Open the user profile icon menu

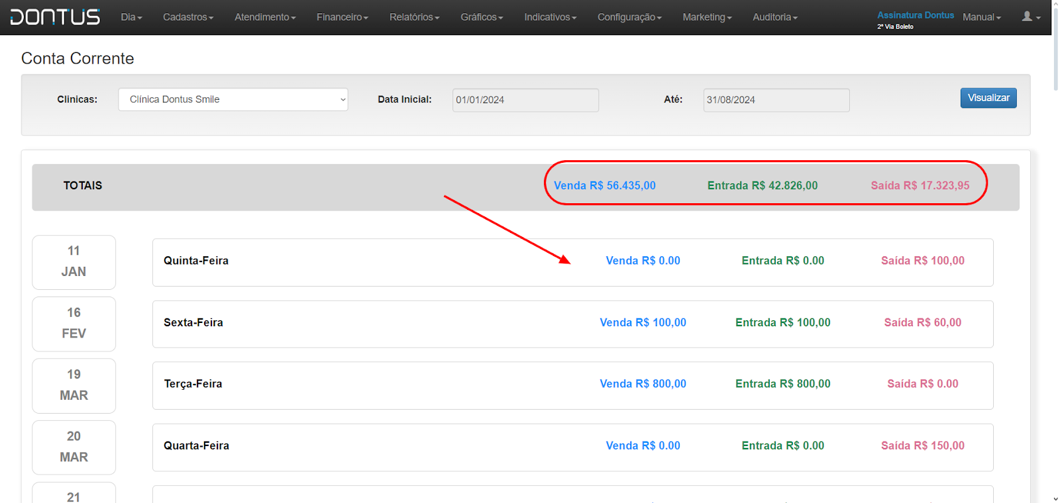tap(1031, 17)
